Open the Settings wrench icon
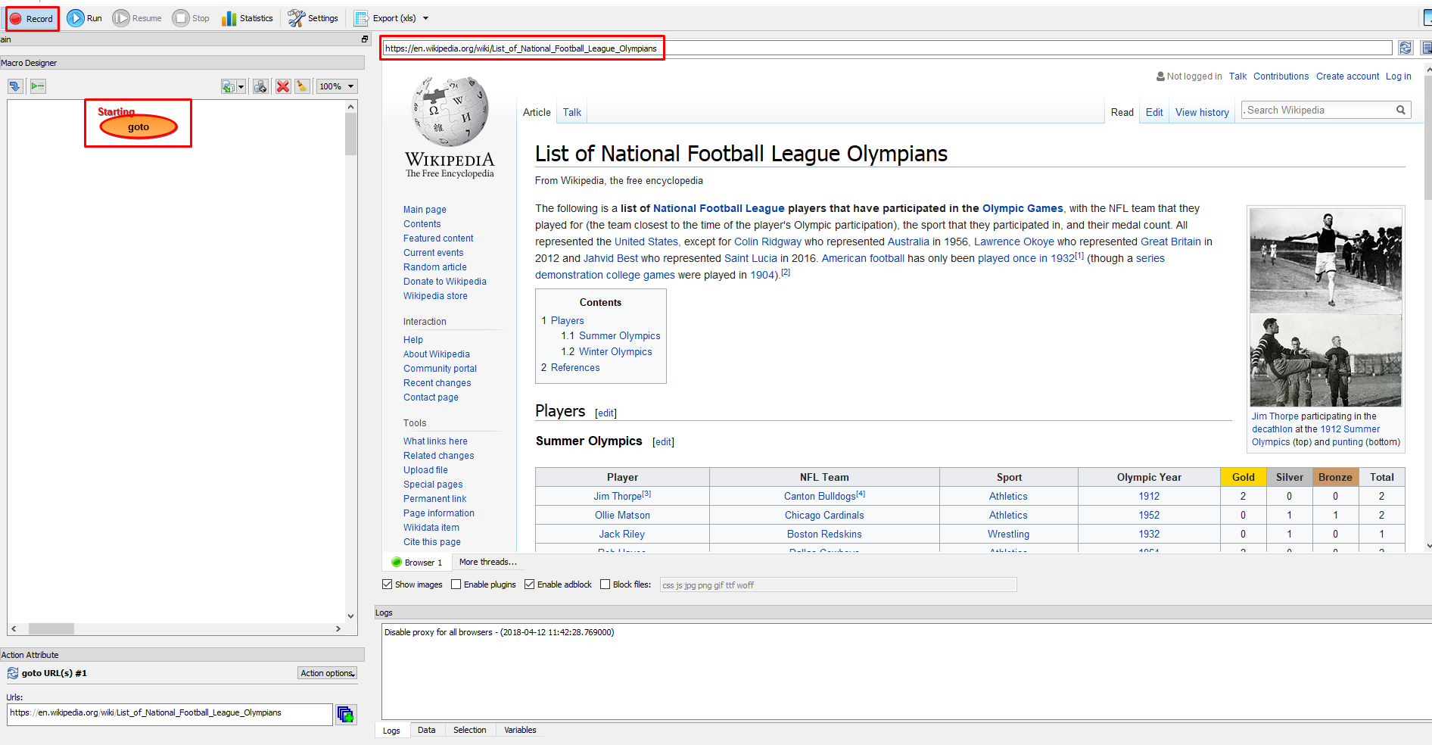1432x745 pixels. (x=313, y=18)
